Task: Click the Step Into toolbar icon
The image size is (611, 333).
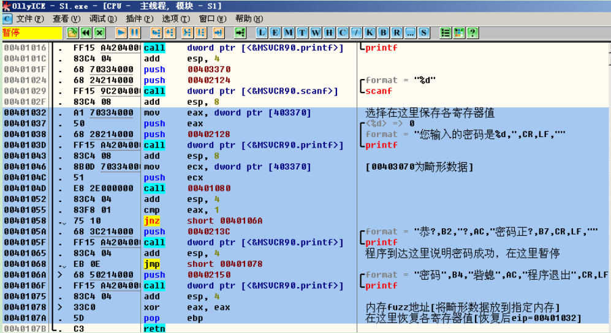Action: click(156, 32)
